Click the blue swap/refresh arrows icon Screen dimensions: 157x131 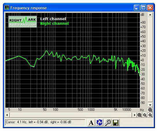click(99, 123)
